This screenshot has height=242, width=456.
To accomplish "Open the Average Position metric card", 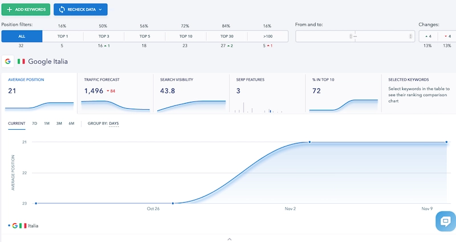I will (39, 93).
